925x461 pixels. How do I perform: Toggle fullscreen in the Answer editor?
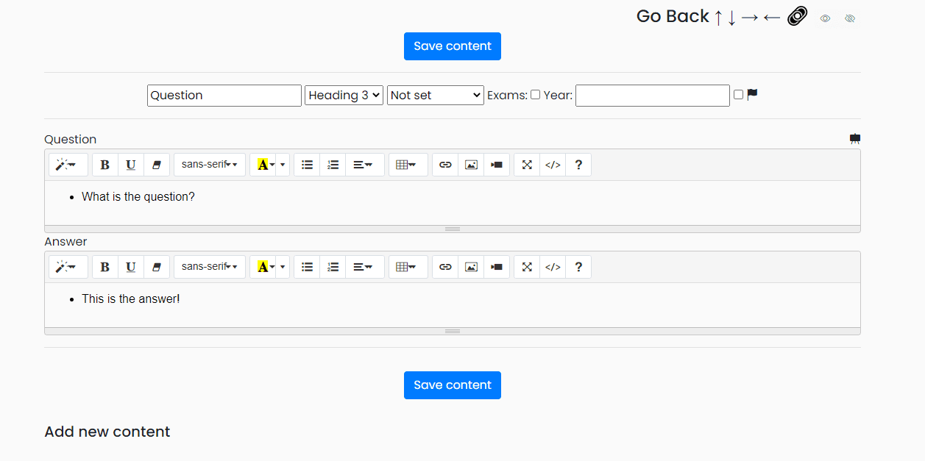(x=527, y=267)
